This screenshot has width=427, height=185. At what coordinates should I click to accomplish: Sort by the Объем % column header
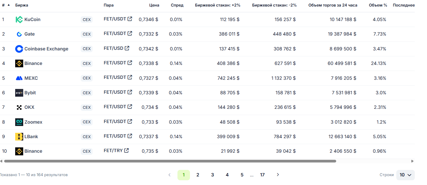pyautogui.click(x=378, y=5)
